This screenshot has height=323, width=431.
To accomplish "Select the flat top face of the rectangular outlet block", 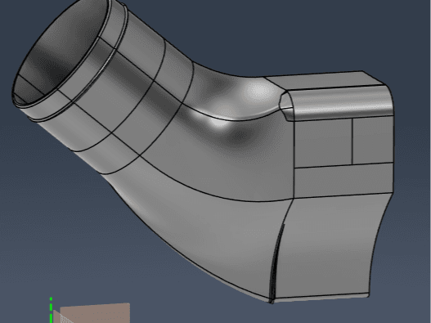I will (325, 80).
